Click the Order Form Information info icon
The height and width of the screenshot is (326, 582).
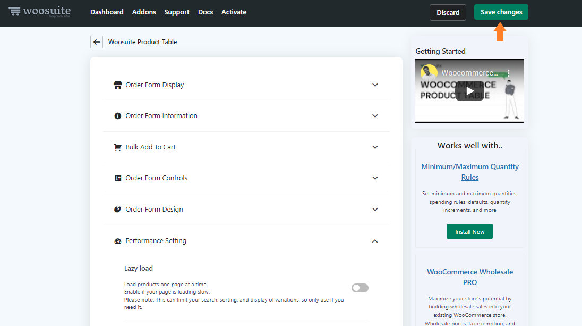[118, 116]
